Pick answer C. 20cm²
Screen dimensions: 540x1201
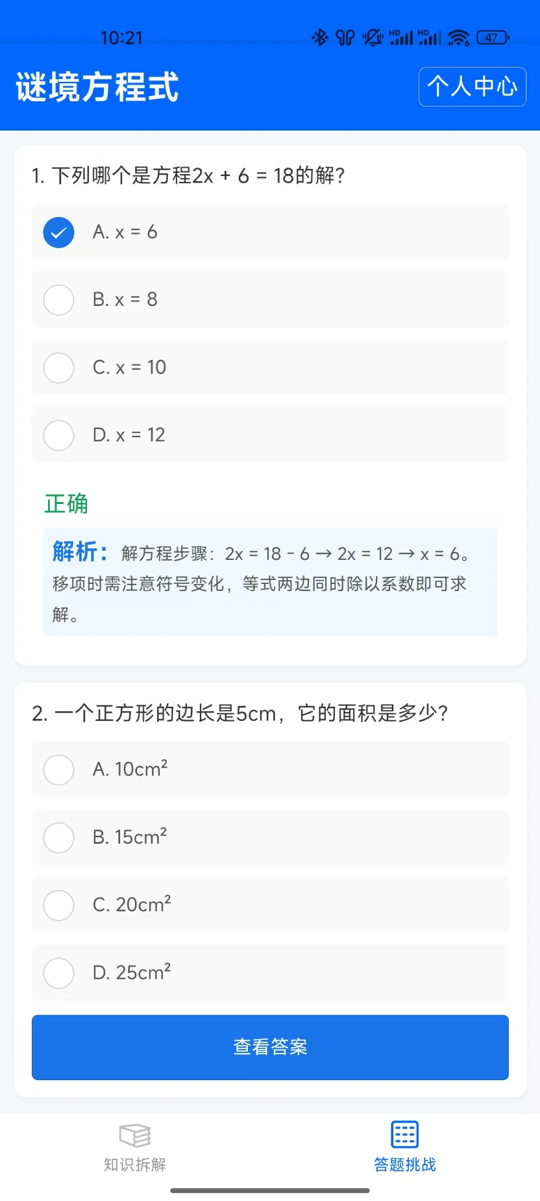click(x=270, y=905)
